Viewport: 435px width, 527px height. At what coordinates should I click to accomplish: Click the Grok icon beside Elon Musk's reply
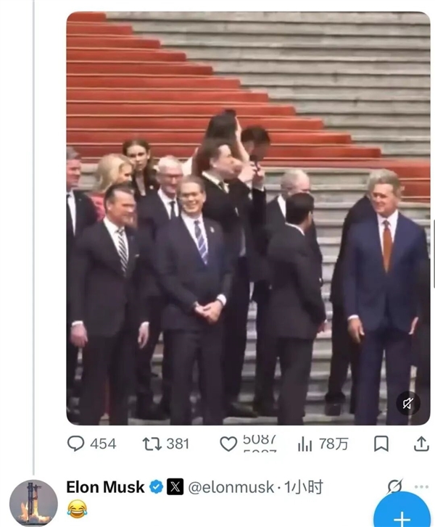pos(394,486)
